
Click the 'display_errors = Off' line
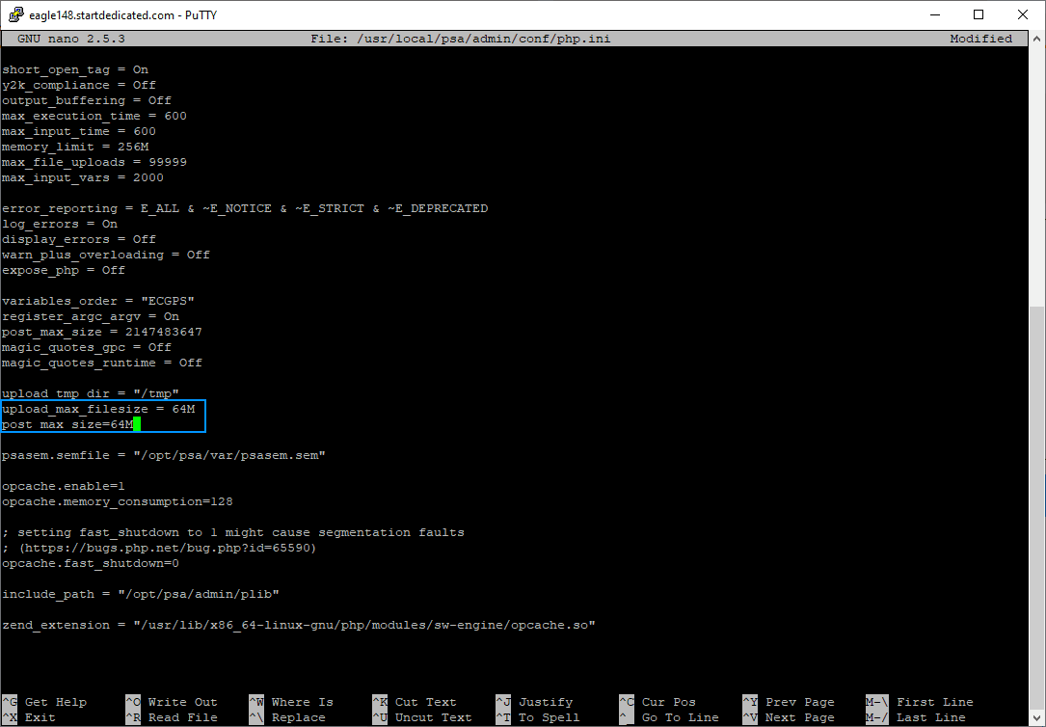tap(79, 239)
